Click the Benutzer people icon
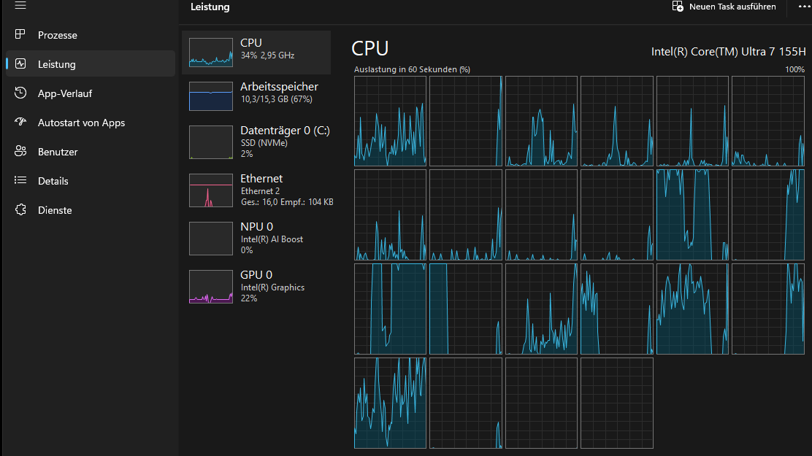 pyautogui.click(x=20, y=151)
